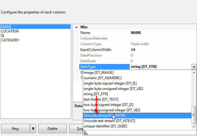Viewport: 197px width, 136px height.
Task: Select NAME column in the list
Action: pos(6,27)
